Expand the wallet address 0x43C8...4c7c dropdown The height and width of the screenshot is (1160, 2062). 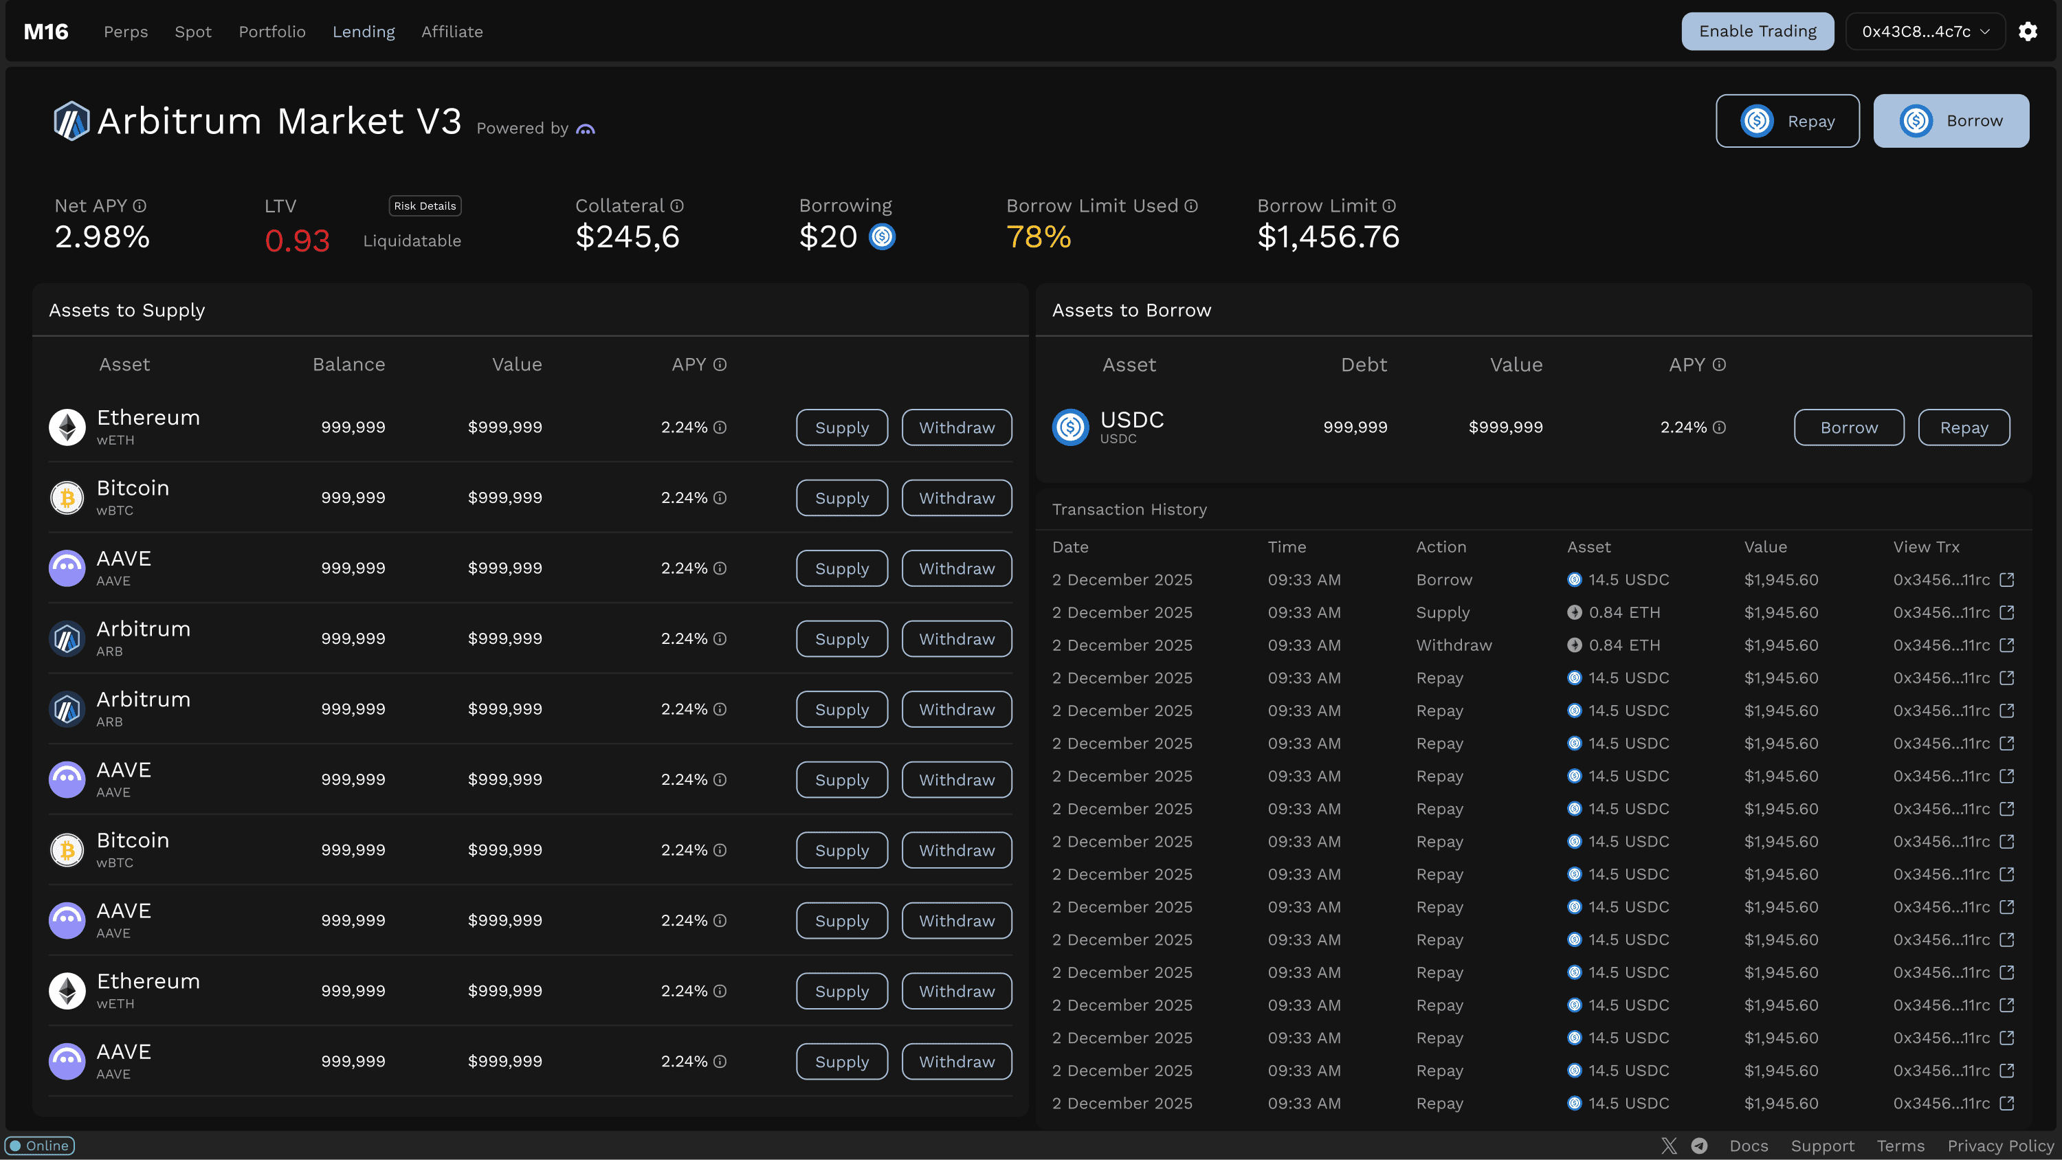1925,31
